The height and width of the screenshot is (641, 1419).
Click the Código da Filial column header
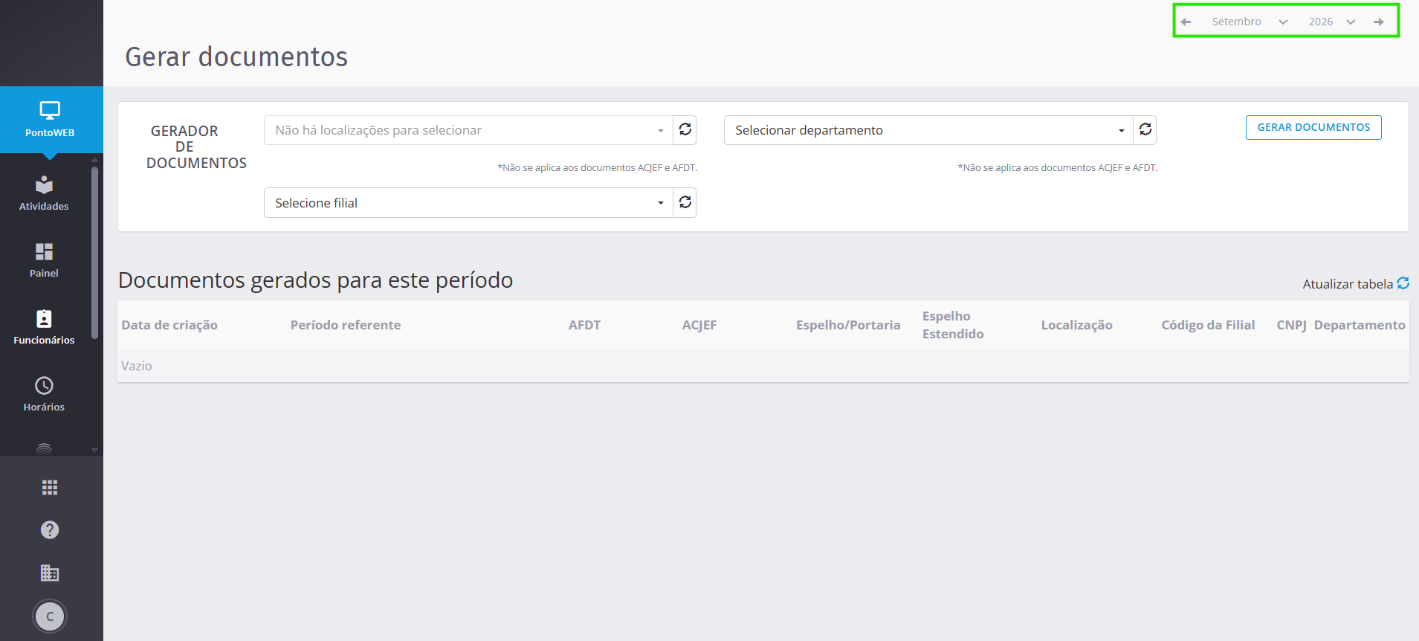point(1208,325)
